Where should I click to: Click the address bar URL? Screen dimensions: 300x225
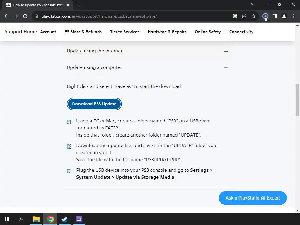pos(99,16)
